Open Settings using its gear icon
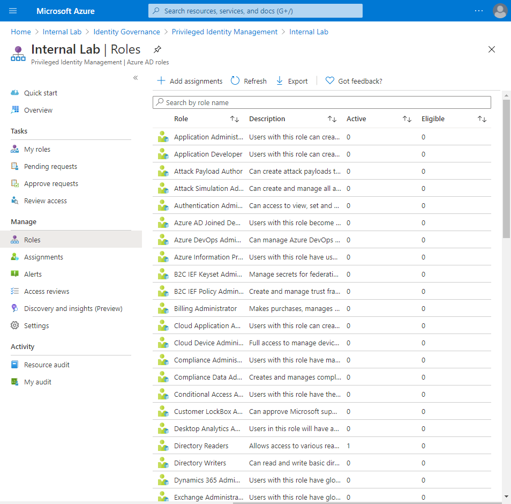This screenshot has height=504, width=511. 16,325
